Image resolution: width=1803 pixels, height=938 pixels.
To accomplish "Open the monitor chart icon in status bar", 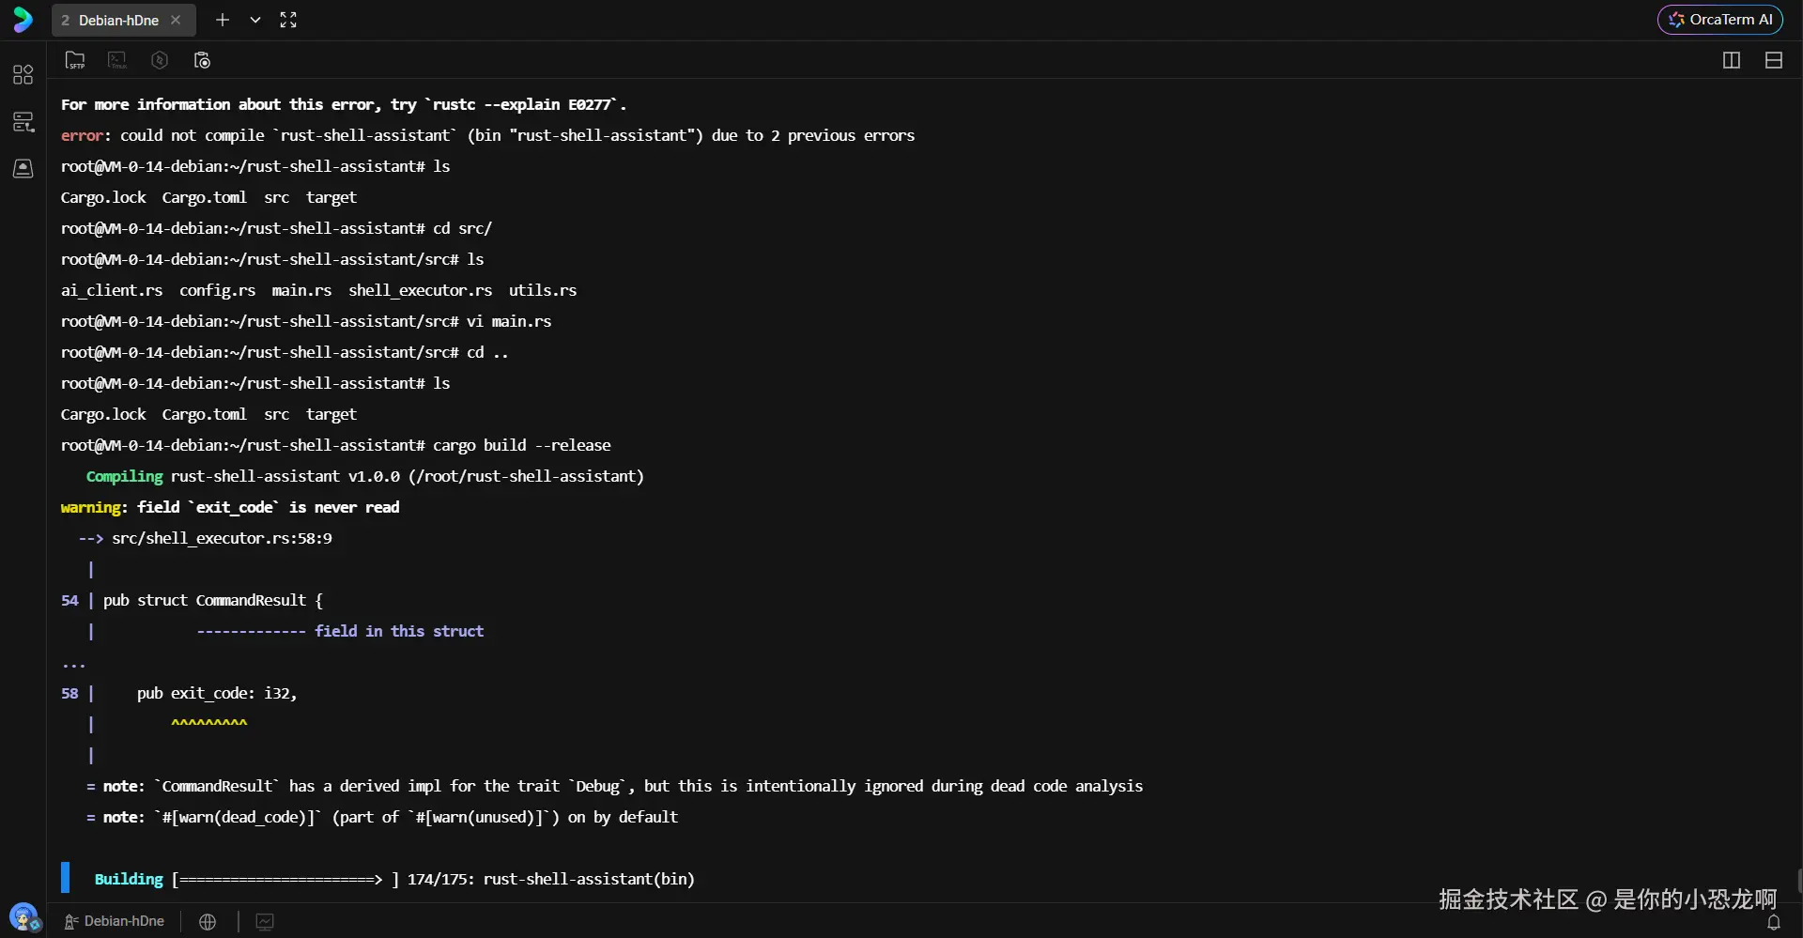I will [265, 922].
